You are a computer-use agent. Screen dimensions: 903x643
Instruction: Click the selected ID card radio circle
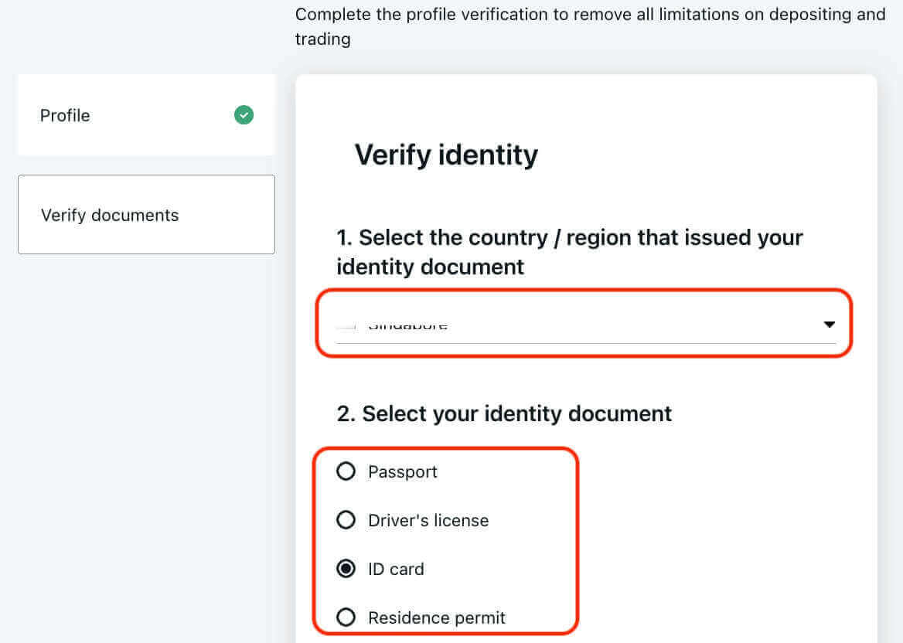346,569
